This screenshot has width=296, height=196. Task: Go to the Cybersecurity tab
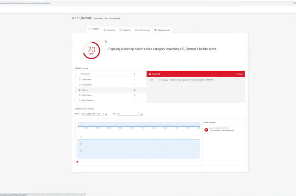tap(162, 30)
